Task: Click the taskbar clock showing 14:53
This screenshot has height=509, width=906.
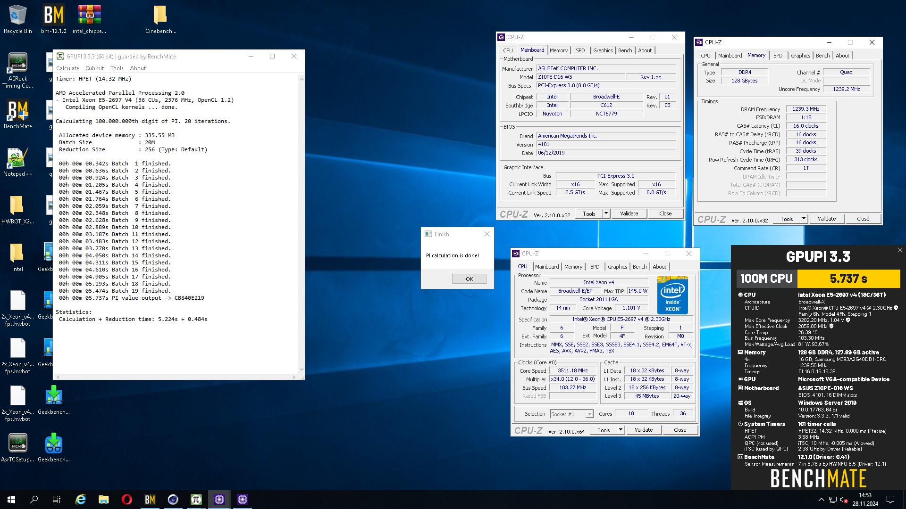Action: tap(865, 500)
